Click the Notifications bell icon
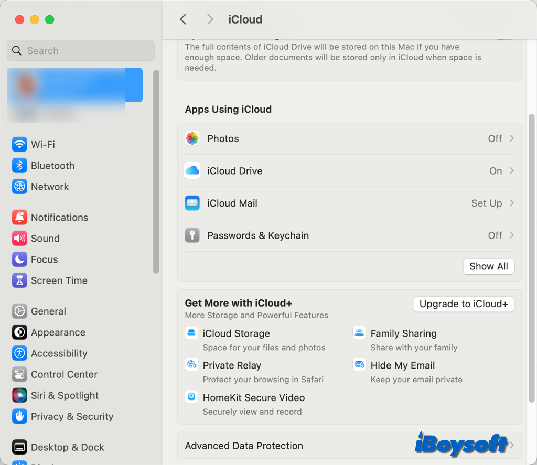 (19, 218)
